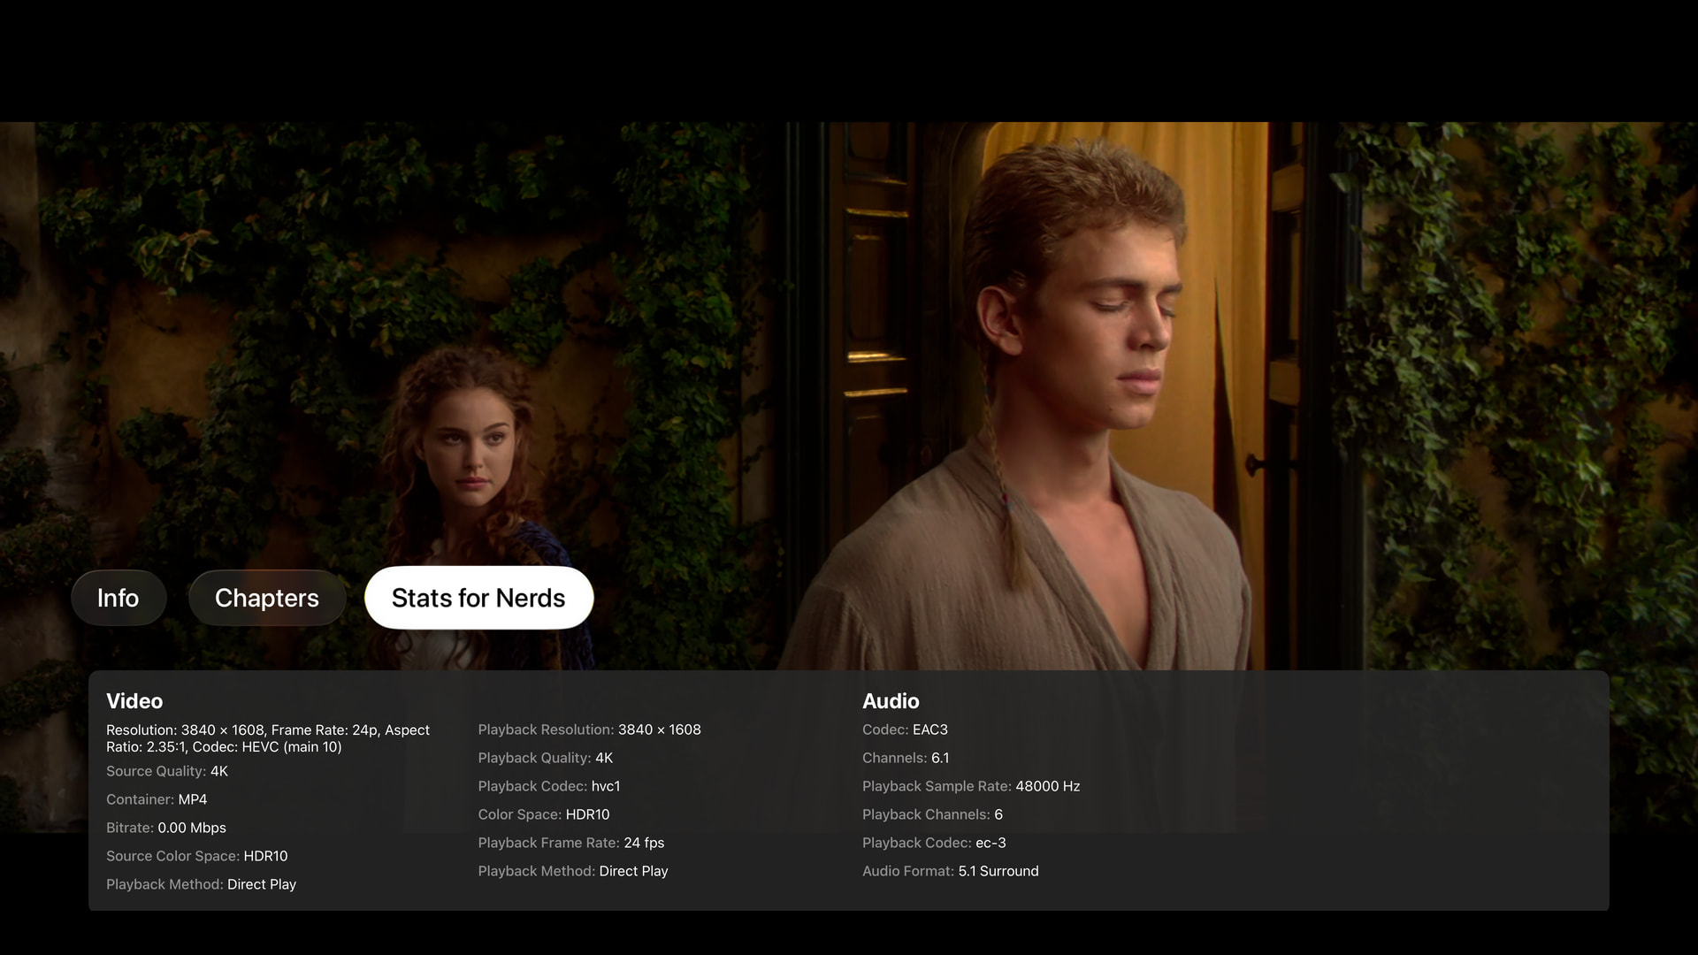1698x955 pixels.
Task: Select the Audio Codec EAC3 entry
Action: pos(905,730)
